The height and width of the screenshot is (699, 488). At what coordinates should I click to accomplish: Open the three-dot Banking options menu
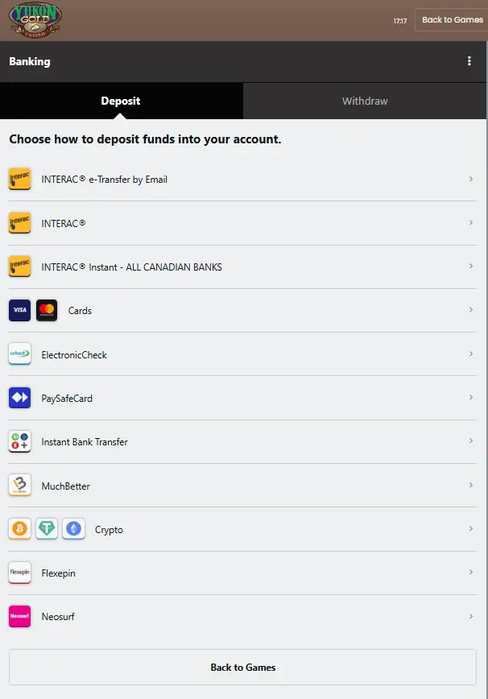(469, 61)
